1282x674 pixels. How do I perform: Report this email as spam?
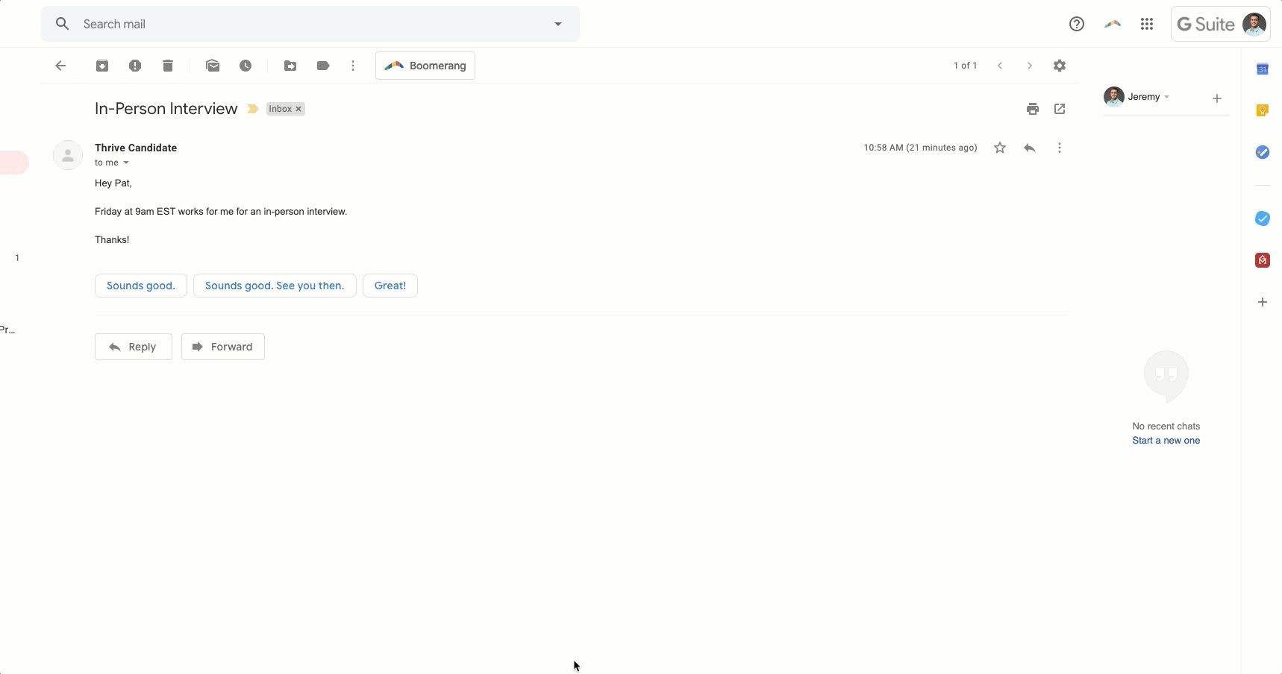point(135,66)
